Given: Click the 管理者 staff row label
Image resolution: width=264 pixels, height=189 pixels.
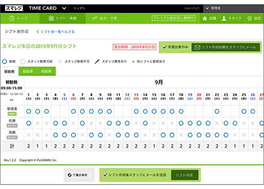Looking at the screenshot, I should pyautogui.click(x=12, y=109).
